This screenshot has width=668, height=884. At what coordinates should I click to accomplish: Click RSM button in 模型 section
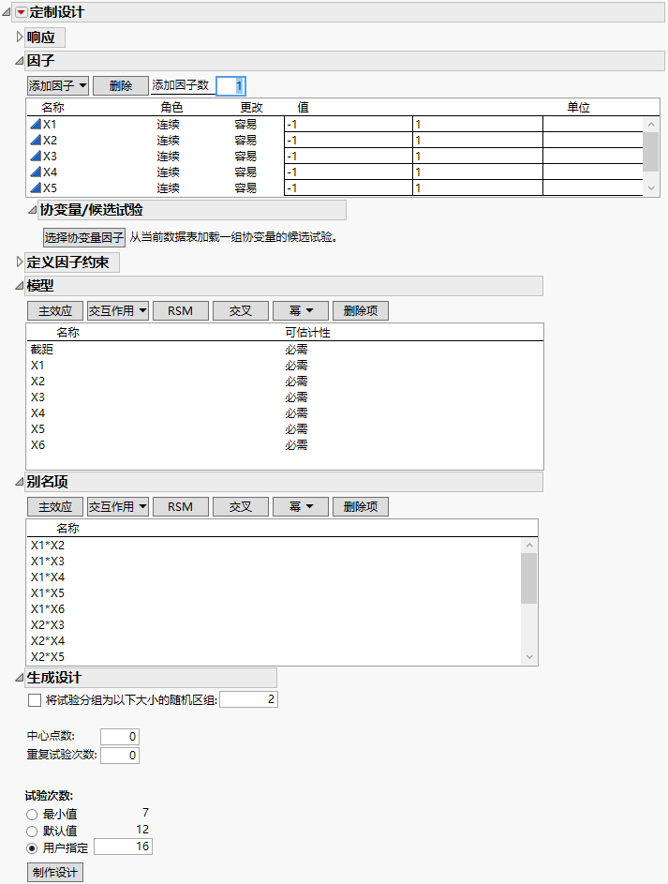point(180,310)
